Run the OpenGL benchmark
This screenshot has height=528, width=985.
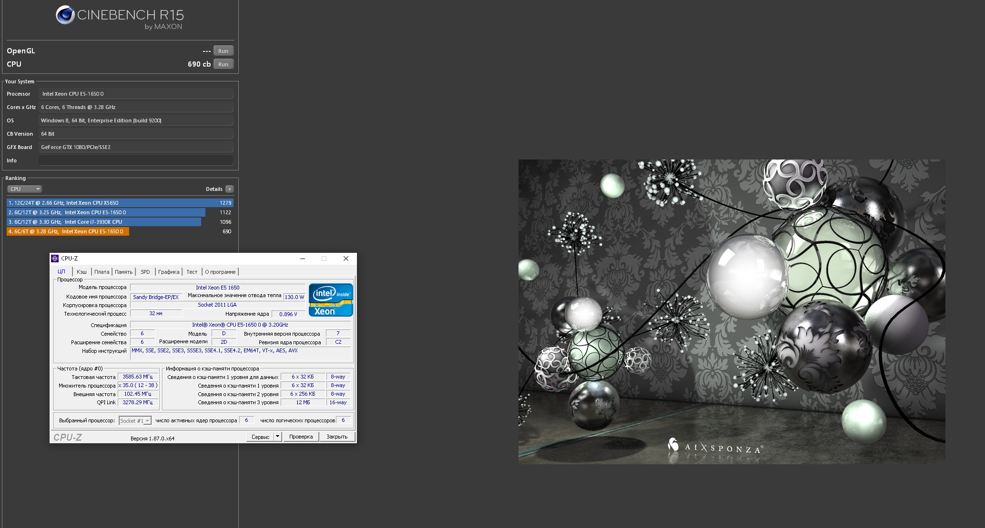(223, 51)
